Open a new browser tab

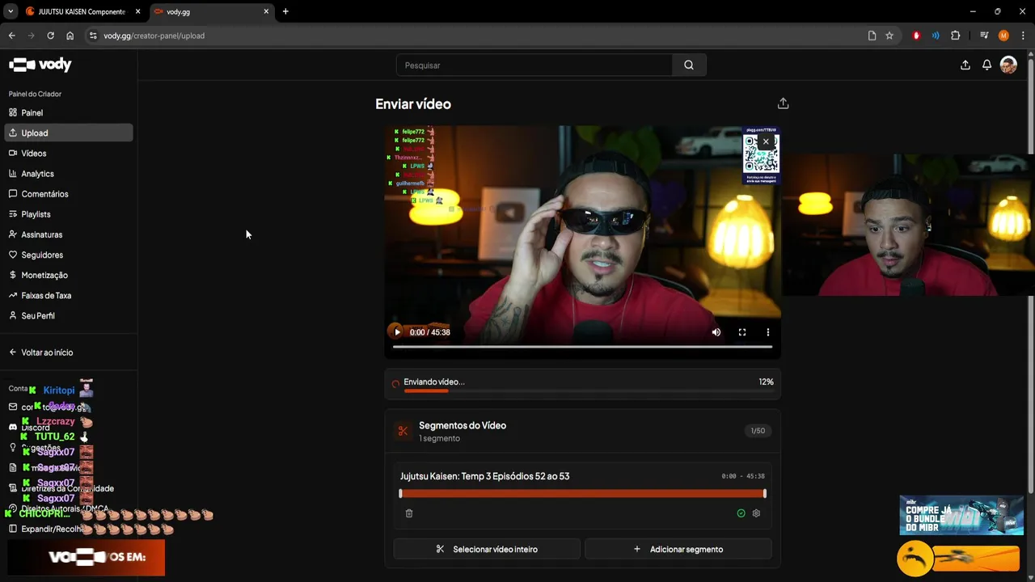(285, 11)
